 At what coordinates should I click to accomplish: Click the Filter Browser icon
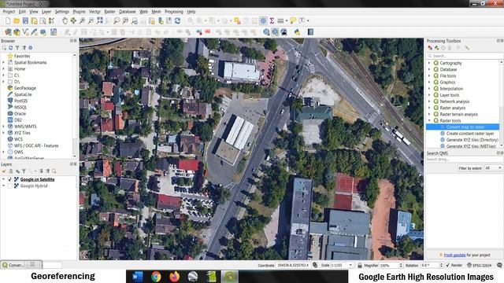[x=17, y=48]
